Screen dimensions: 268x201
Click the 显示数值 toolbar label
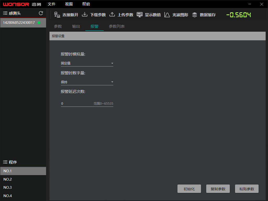pyautogui.click(x=153, y=15)
